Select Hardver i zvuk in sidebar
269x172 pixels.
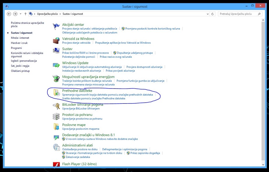click(20, 43)
